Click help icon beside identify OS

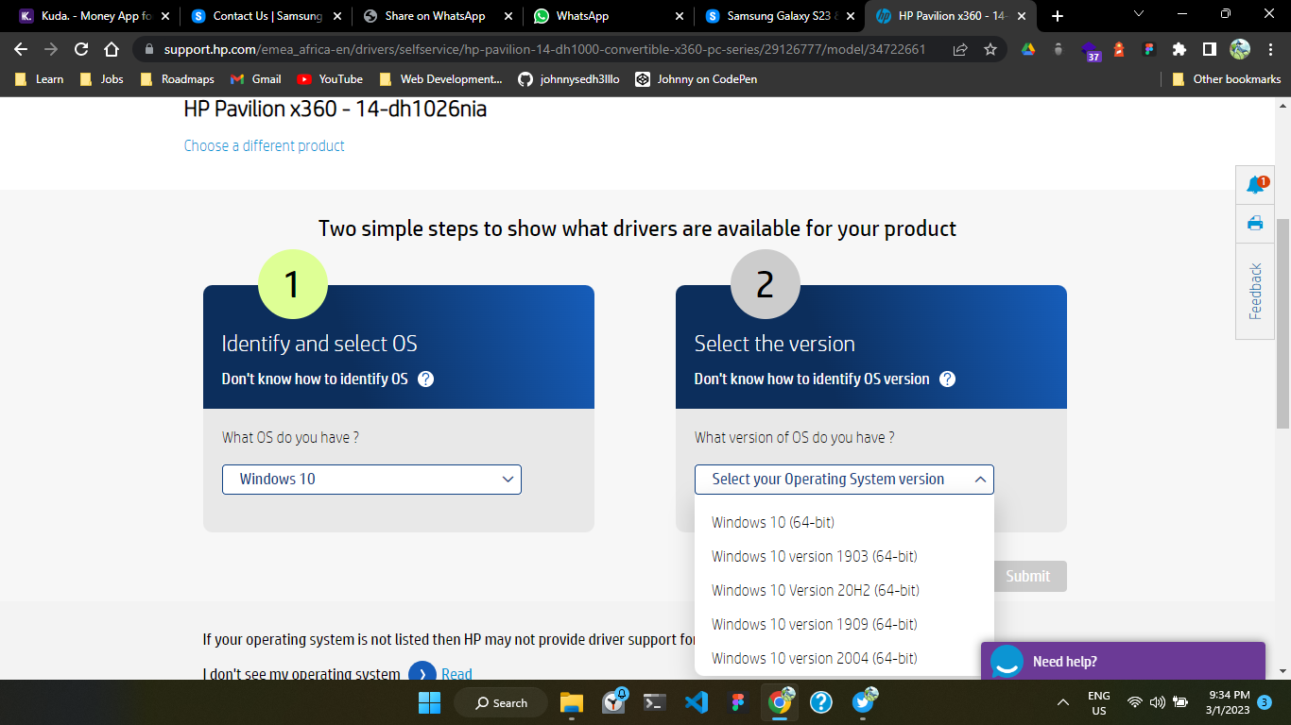pyautogui.click(x=425, y=379)
